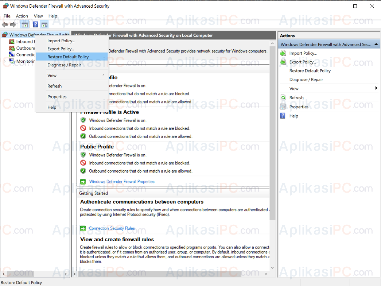The width and height of the screenshot is (381, 286).
Task: Click Private Profile green outbound allowed icon
Action: click(x=83, y=136)
